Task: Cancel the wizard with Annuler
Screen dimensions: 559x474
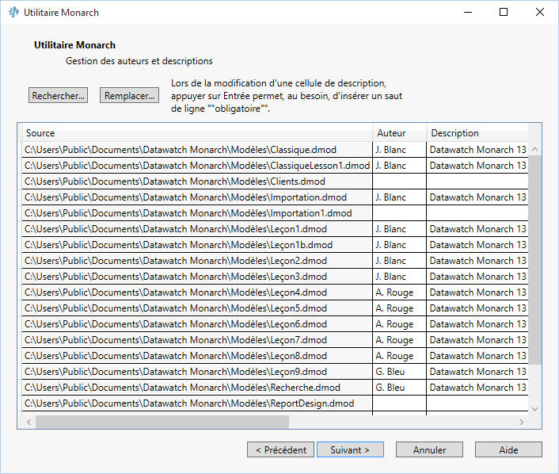Action: (430, 450)
